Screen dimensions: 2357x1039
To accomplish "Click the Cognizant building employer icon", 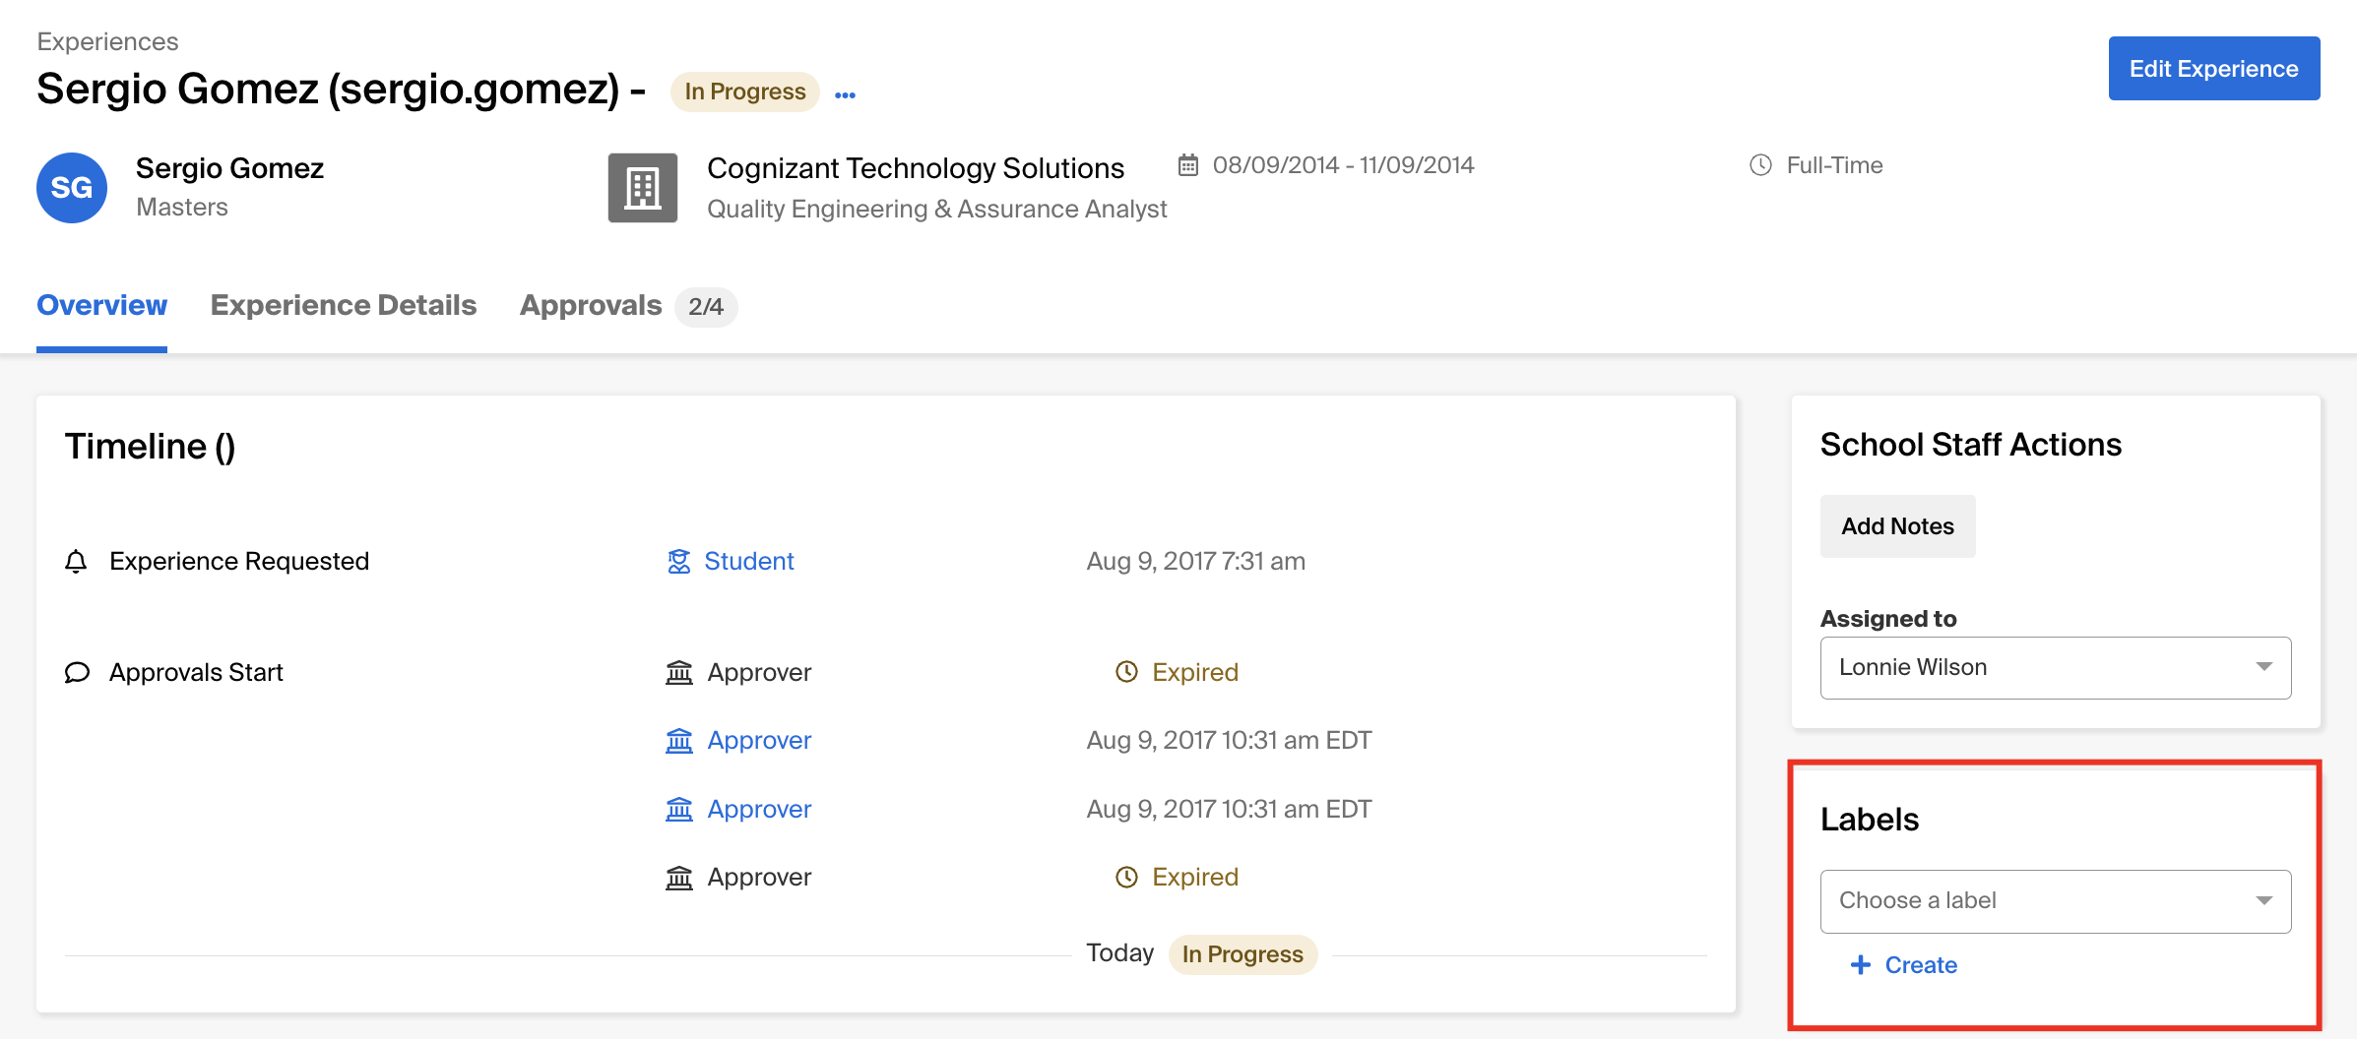I will click(642, 188).
